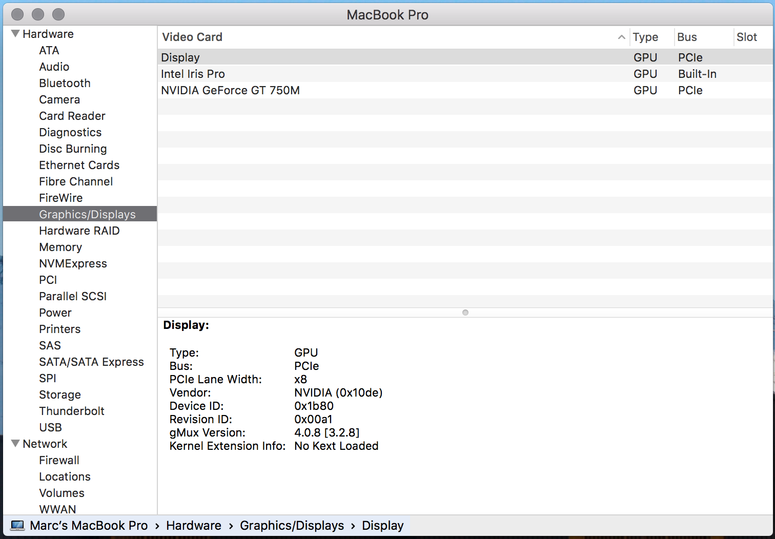Click the Revision ID value 0x00a1
Image resolution: width=775 pixels, height=539 pixels.
tap(313, 419)
